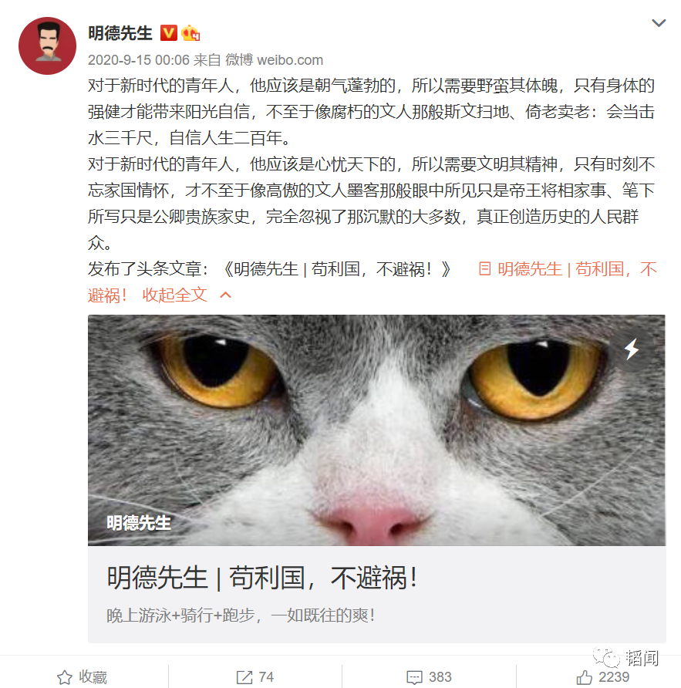Open the 明德先生 username link
The height and width of the screenshot is (688, 681).
pos(120,33)
